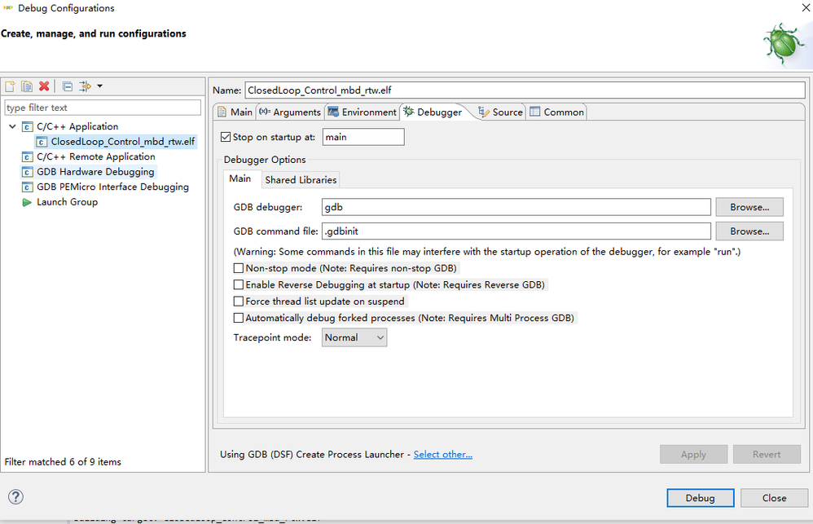
Task: Browse for the GDB command file
Action: [x=749, y=231]
